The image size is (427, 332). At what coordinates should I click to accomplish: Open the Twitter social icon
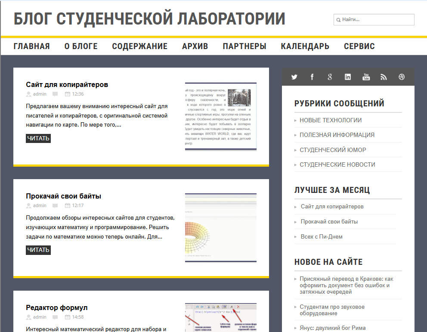294,77
